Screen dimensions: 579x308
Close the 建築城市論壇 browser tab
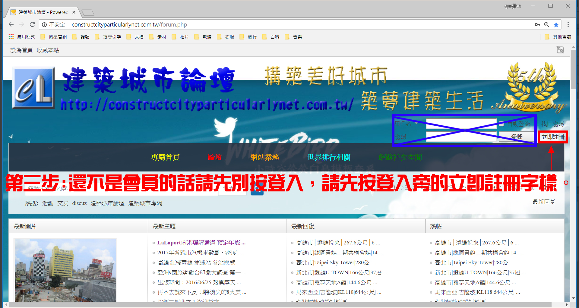[x=74, y=12]
